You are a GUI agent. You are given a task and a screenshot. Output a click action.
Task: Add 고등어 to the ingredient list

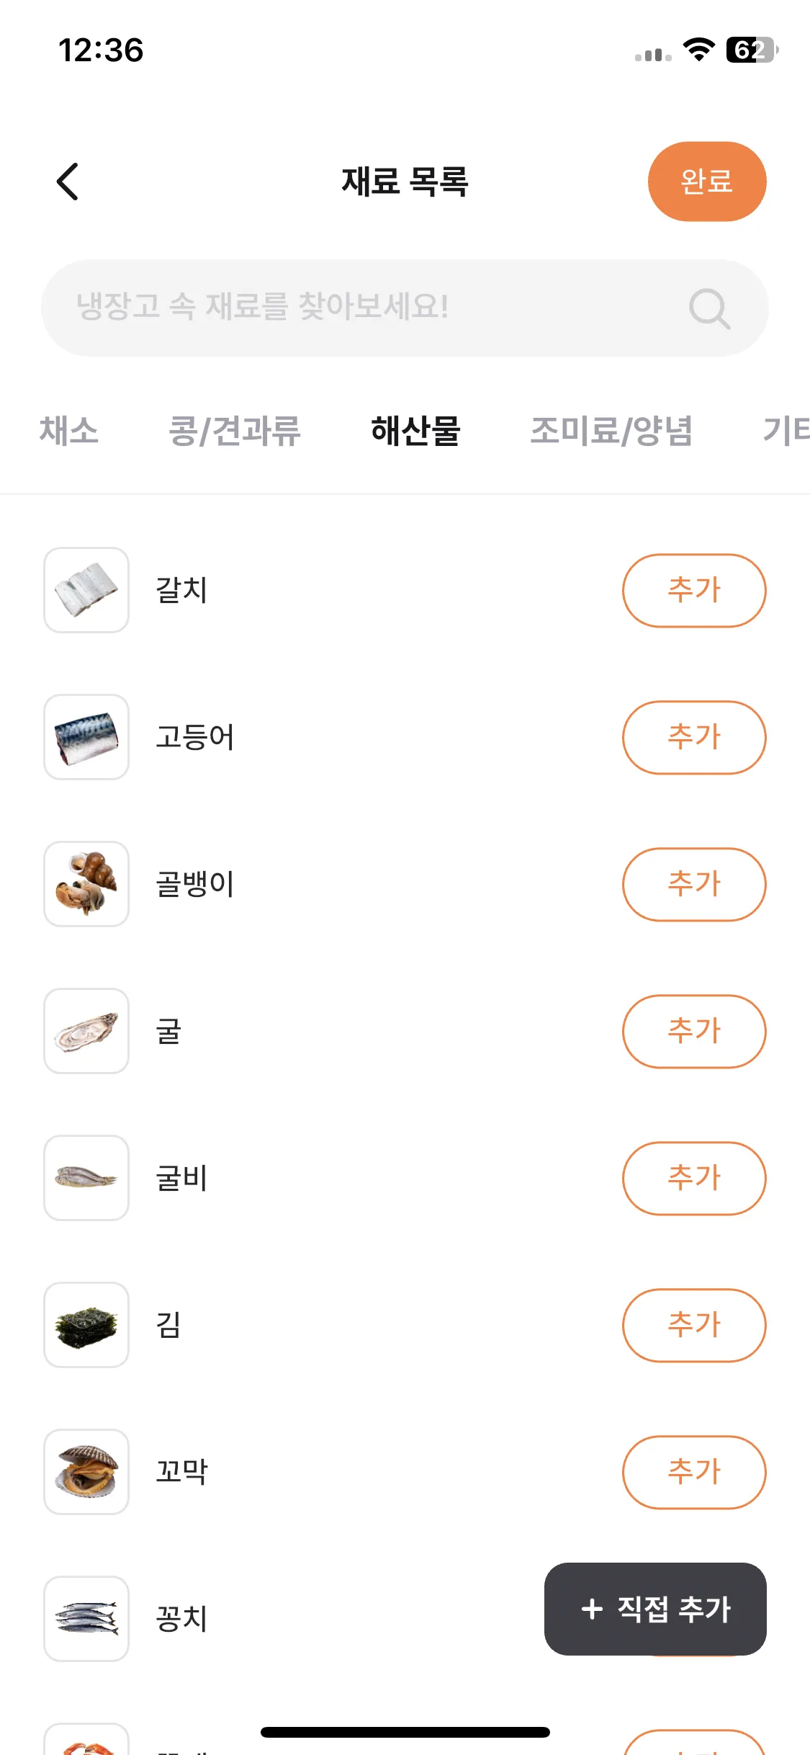pos(694,737)
